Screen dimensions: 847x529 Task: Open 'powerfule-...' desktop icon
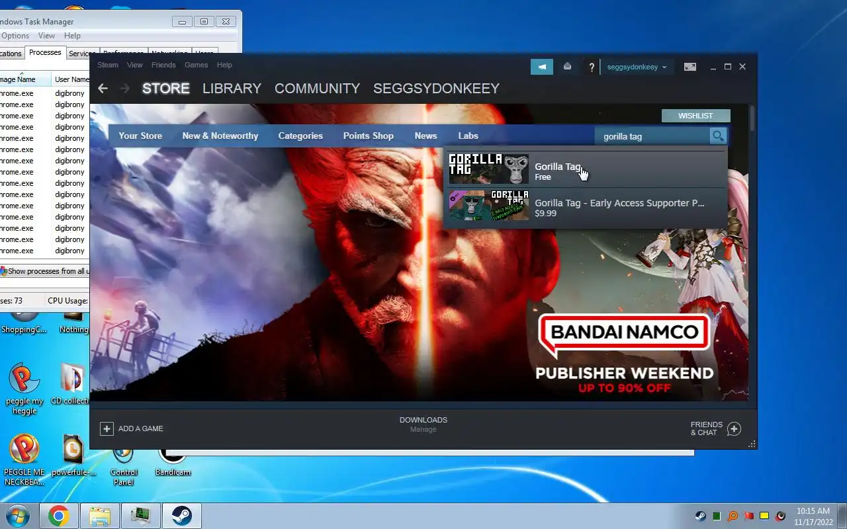[x=73, y=455]
